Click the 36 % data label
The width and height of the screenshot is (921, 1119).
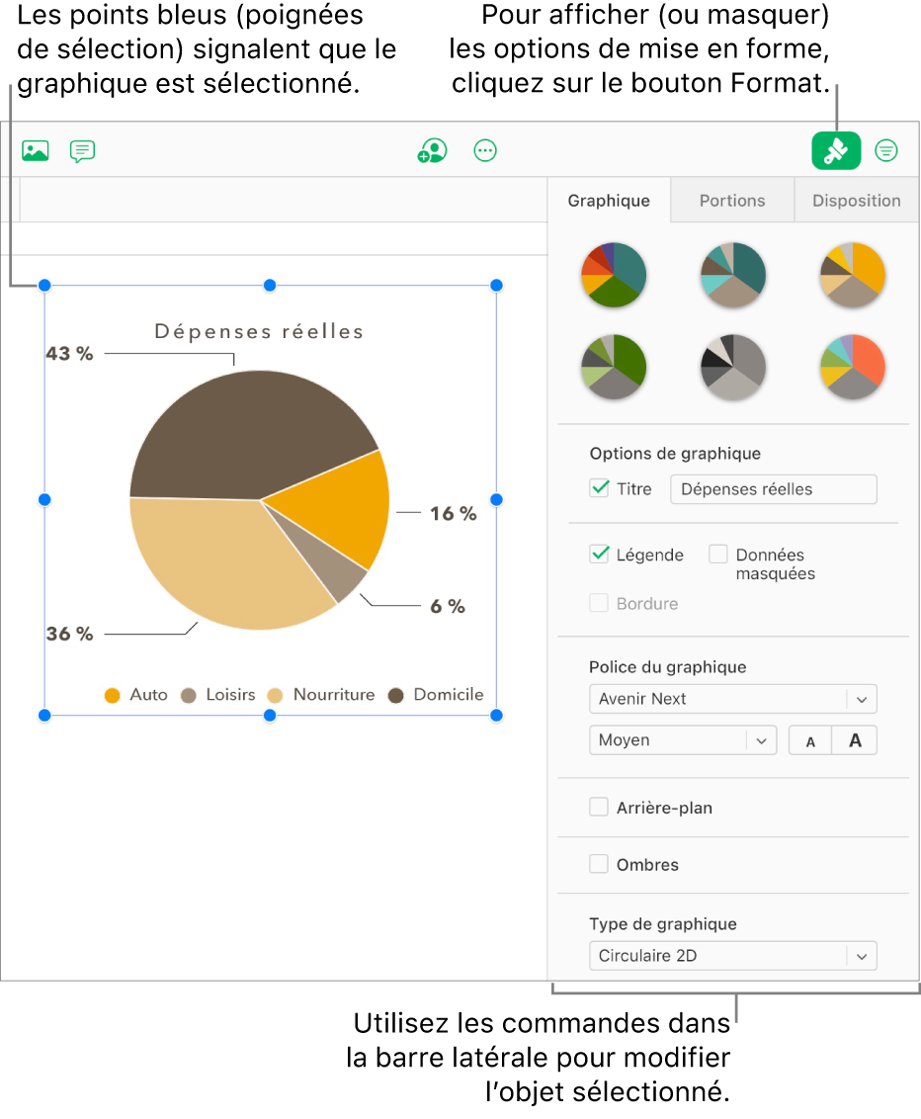69,634
